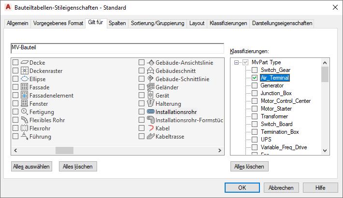Click the Fenster object type icon
Viewport: 343px width, 198px height.
pyautogui.click(x=25, y=104)
